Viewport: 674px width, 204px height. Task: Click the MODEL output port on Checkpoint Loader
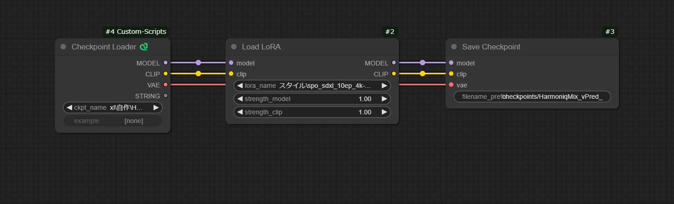click(x=166, y=63)
